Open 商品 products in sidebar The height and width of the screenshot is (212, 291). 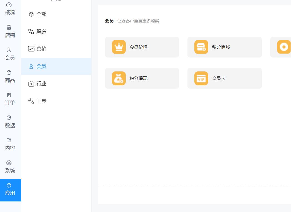point(10,76)
